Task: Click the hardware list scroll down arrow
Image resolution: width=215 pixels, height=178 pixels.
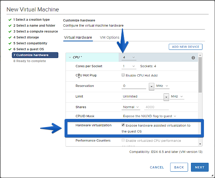Action: pyautogui.click(x=200, y=144)
